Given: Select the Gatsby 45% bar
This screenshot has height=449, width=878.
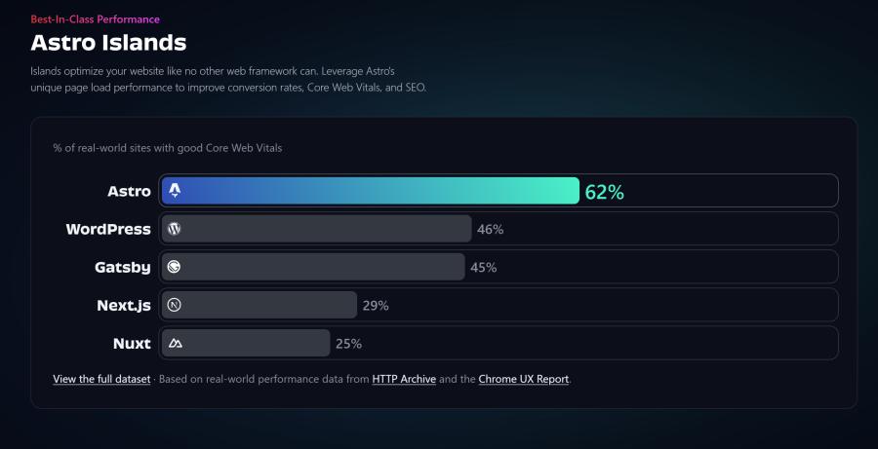Looking at the screenshot, I should 313,267.
